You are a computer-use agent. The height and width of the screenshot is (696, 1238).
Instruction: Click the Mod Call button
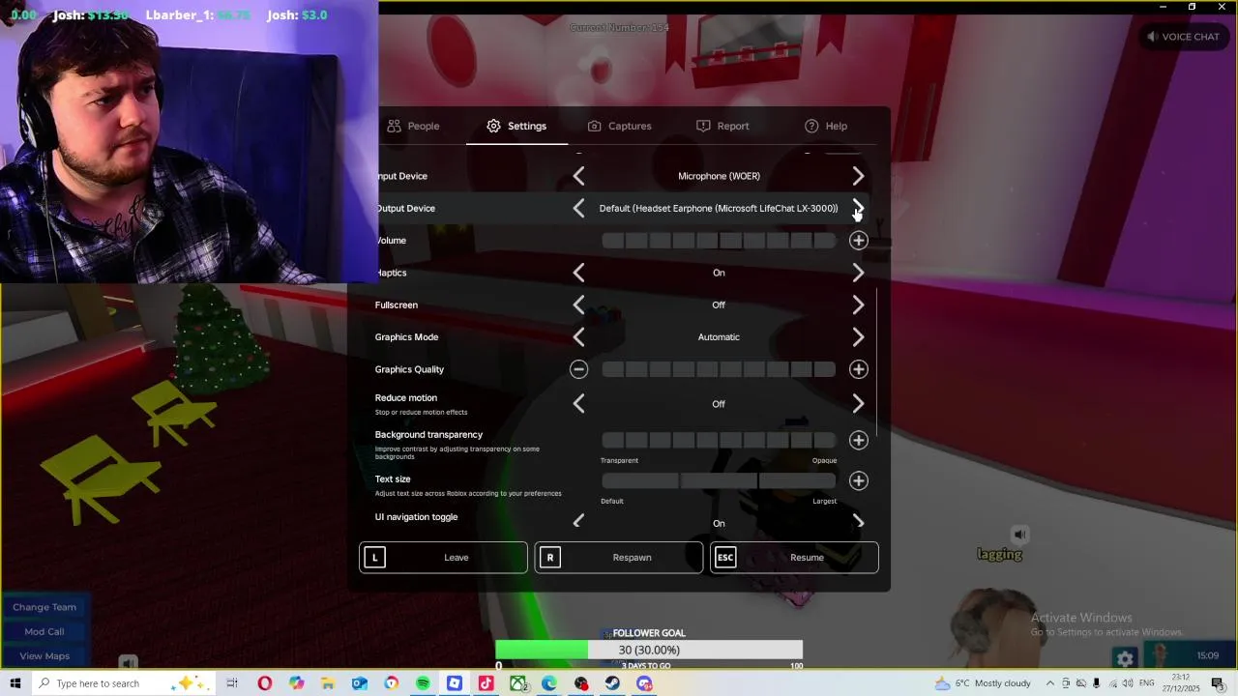44,631
